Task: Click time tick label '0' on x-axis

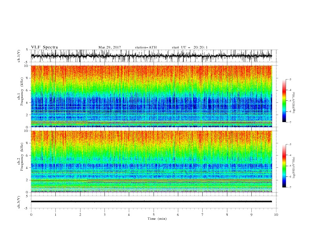Action: click(31, 215)
